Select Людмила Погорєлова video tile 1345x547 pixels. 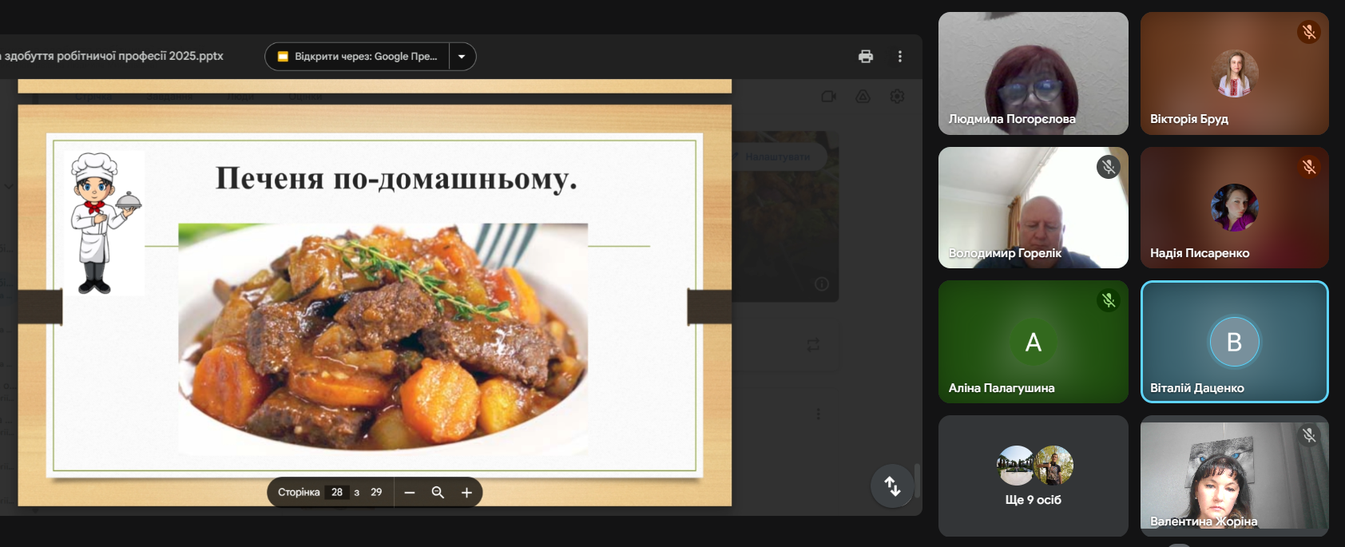coord(1034,73)
